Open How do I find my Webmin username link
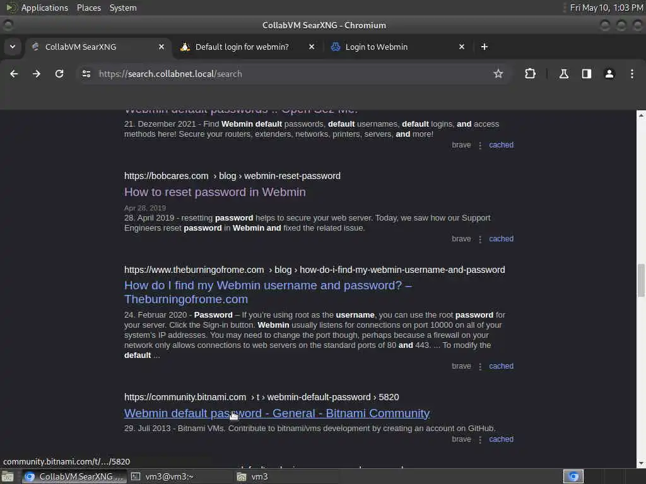This screenshot has height=484, width=646. tap(267, 292)
